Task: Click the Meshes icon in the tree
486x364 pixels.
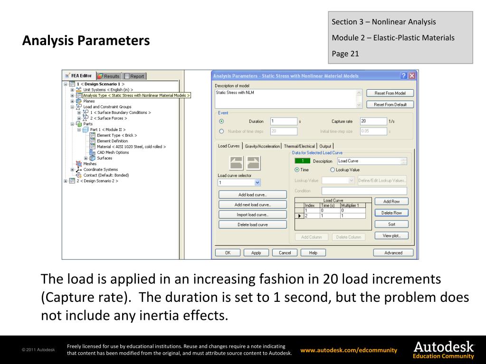Action: tap(79, 164)
